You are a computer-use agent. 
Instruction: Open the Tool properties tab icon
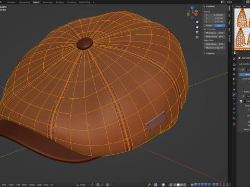pos(234,59)
